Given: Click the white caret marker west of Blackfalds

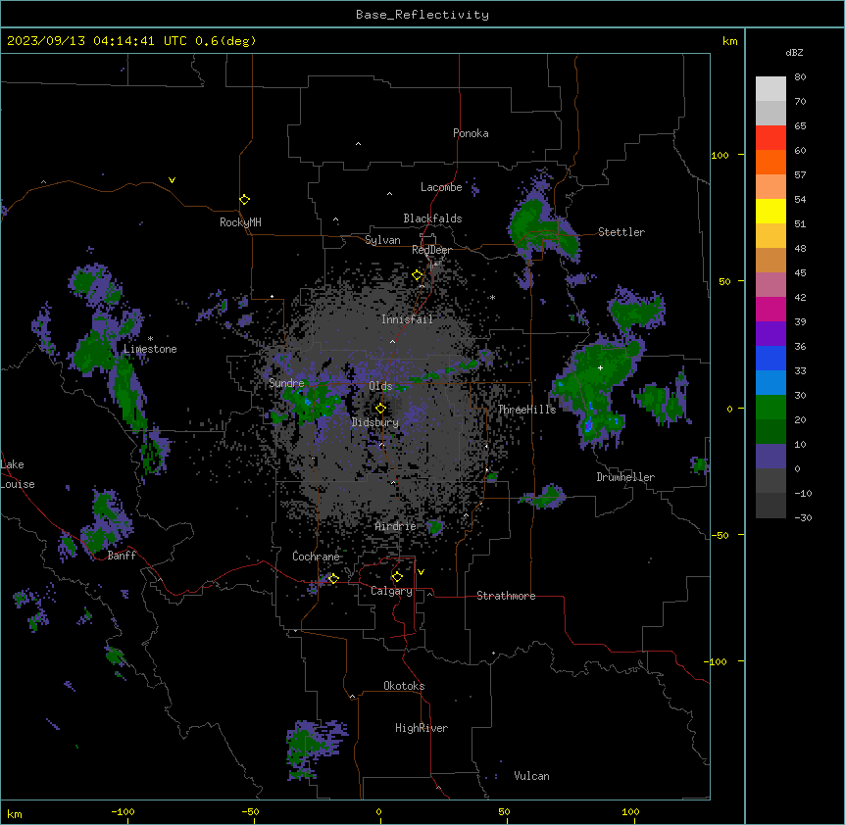Looking at the screenshot, I should (335, 219).
